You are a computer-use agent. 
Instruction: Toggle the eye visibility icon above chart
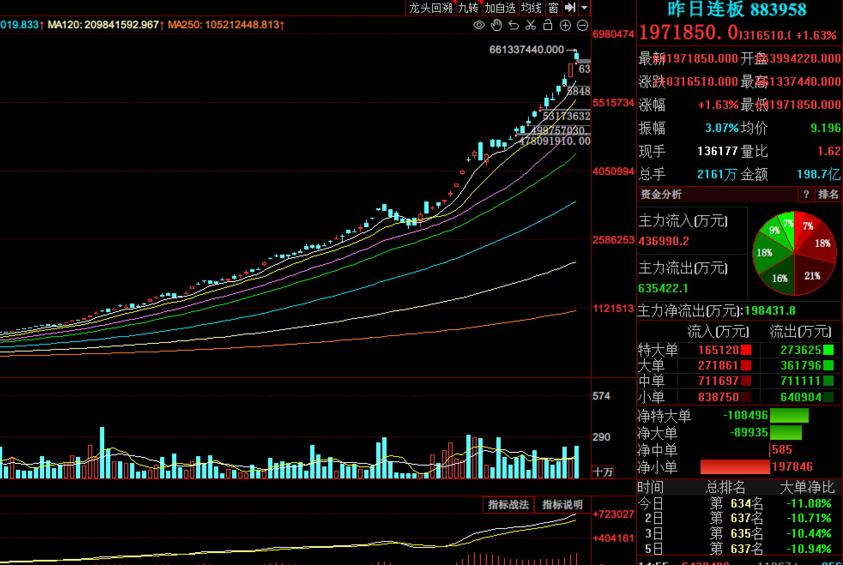[x=479, y=25]
